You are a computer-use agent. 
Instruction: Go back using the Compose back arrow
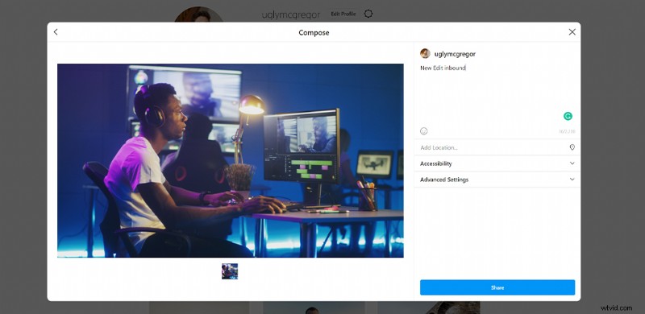coord(56,32)
